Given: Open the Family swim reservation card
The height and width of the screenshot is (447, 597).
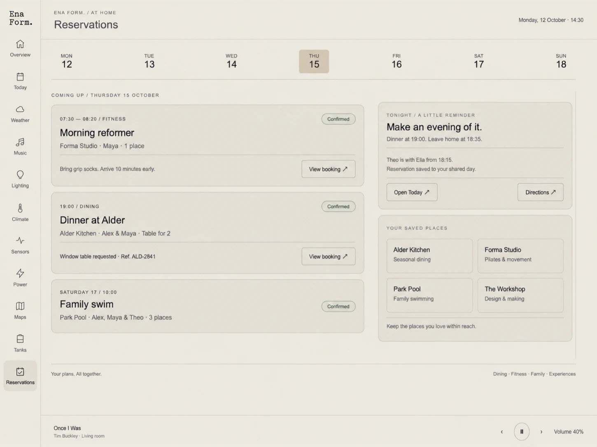Looking at the screenshot, I should (x=208, y=306).
